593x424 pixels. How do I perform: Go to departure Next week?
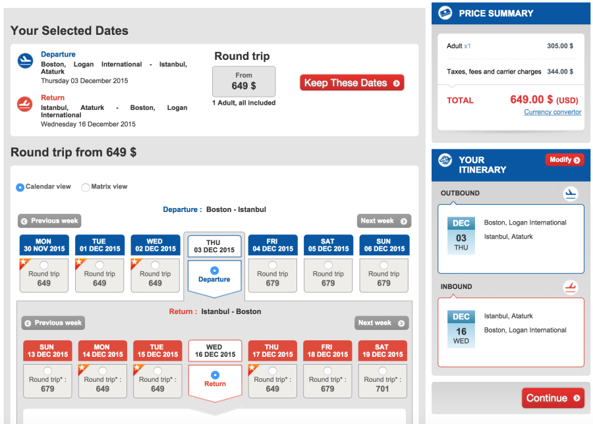(x=383, y=221)
